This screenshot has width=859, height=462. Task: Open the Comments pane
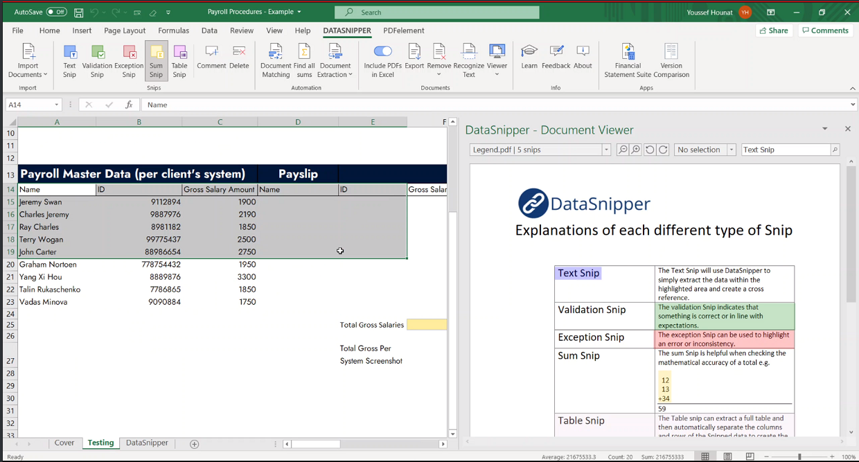pos(825,30)
